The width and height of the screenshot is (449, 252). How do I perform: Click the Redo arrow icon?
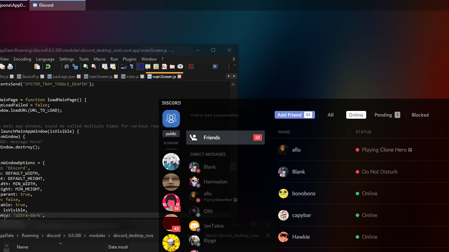[48, 66]
